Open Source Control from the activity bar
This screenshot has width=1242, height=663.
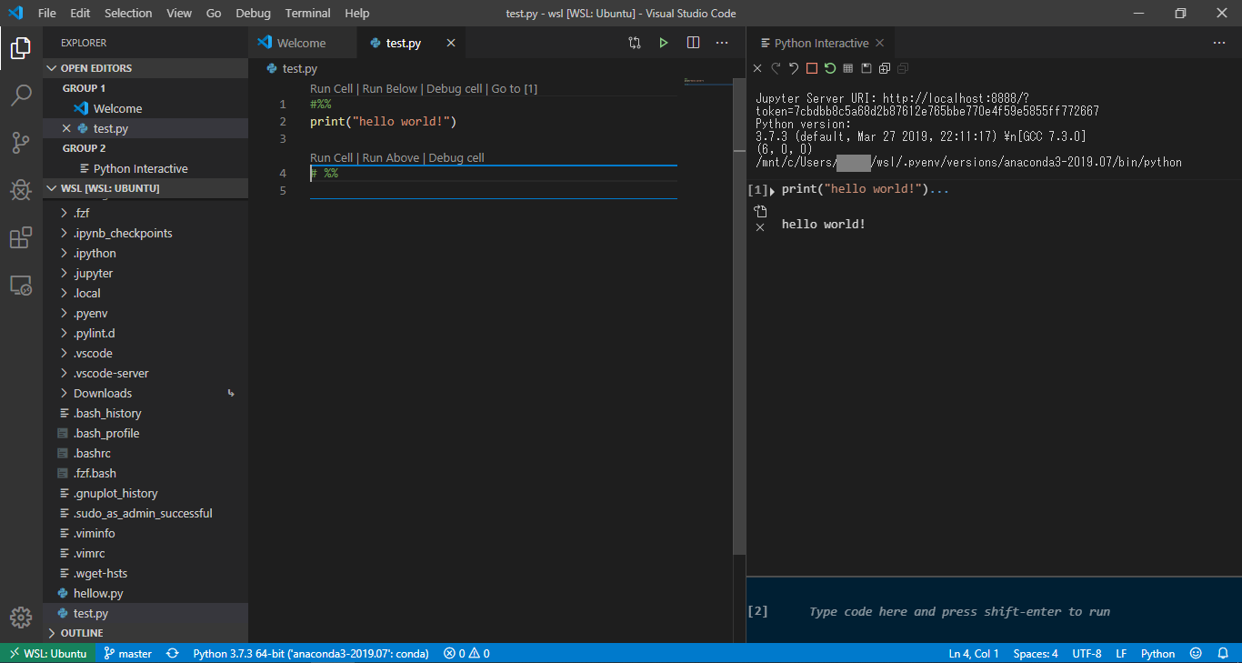[x=21, y=143]
